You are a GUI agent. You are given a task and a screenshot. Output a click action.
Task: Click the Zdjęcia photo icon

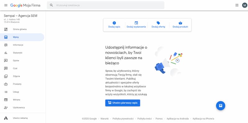pos(6,76)
